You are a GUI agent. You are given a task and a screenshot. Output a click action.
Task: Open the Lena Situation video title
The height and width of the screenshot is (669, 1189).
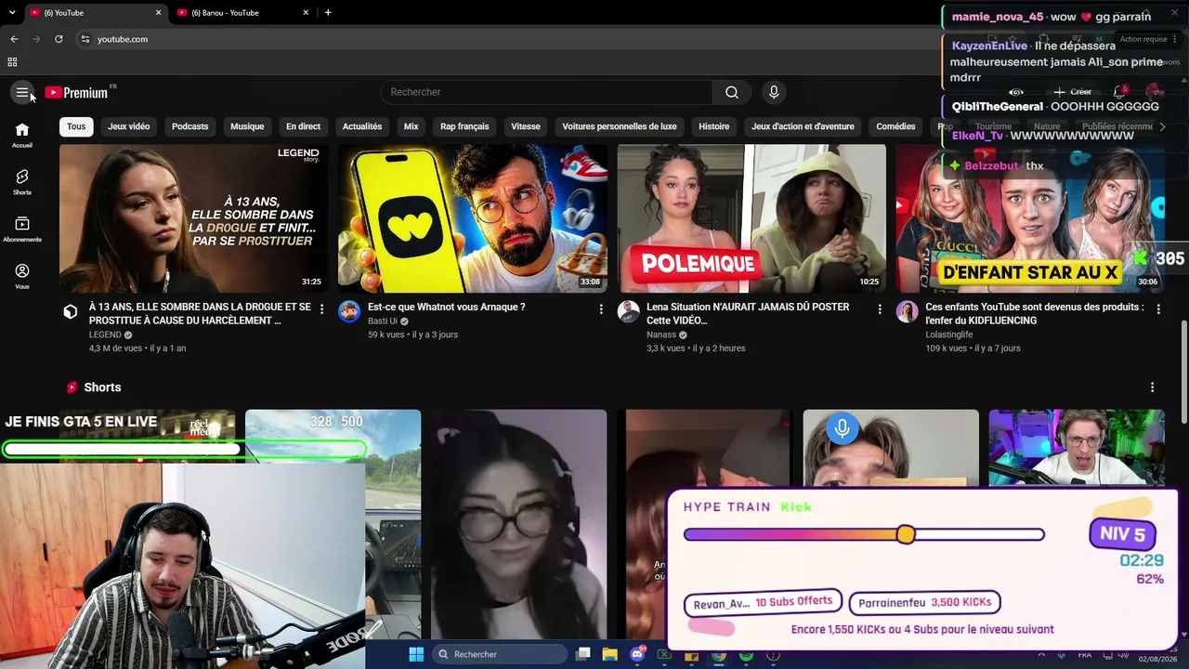point(748,313)
